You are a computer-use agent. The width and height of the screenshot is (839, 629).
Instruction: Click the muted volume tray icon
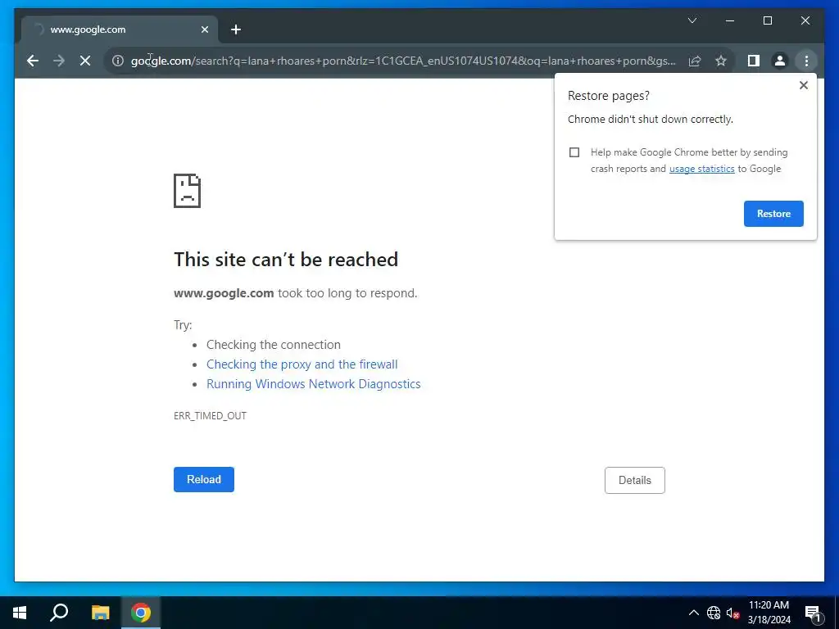coord(732,613)
